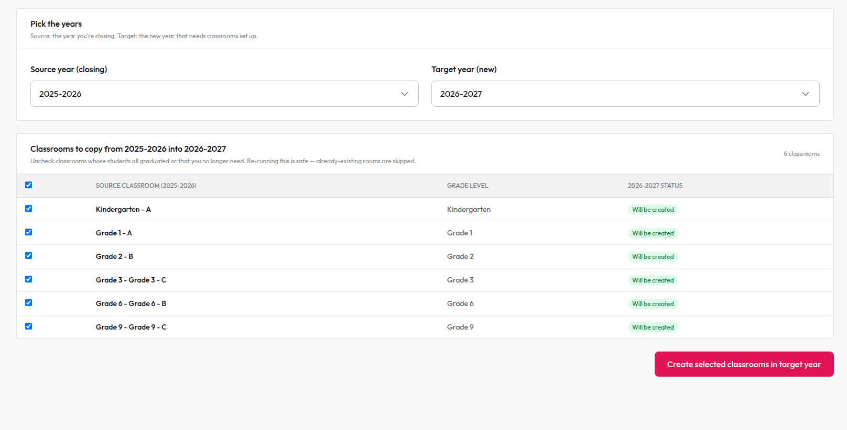Click the Grade 3 grade level cell
847x430 pixels.
(460, 280)
